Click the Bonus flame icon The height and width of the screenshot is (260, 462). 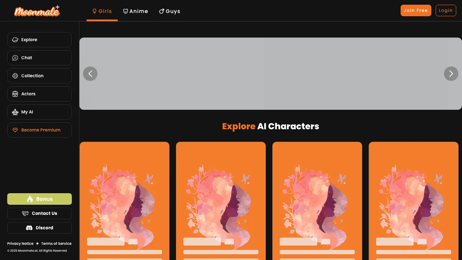click(30, 199)
